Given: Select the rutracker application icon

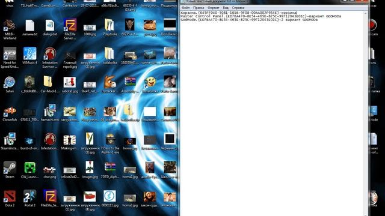Looking at the screenshot, I should pos(109,85).
